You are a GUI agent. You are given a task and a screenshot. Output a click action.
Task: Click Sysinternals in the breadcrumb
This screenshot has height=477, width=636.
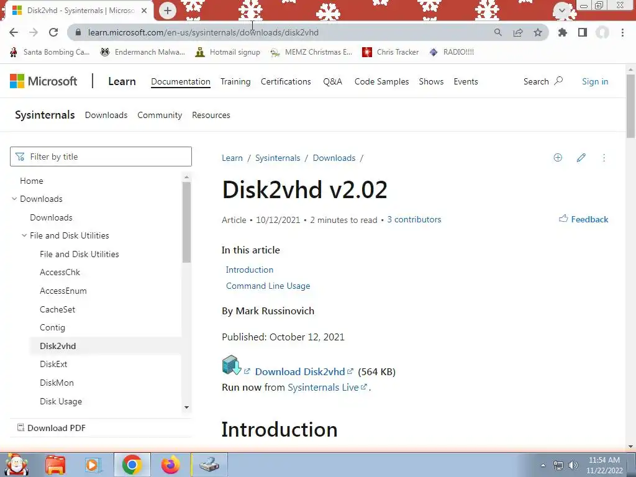pyautogui.click(x=278, y=158)
